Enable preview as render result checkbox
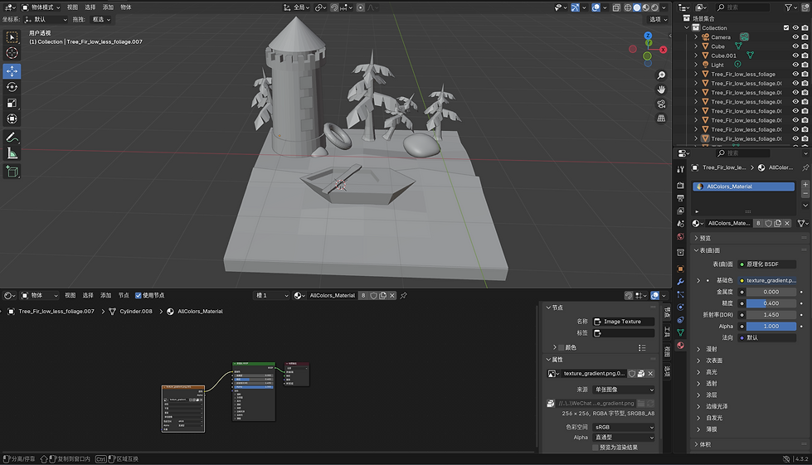 click(x=596, y=448)
